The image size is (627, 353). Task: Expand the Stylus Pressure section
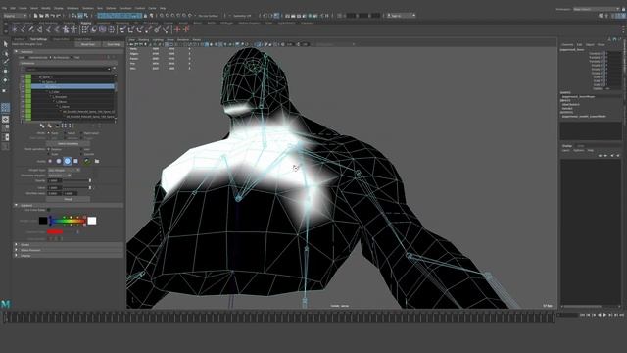tap(16, 250)
